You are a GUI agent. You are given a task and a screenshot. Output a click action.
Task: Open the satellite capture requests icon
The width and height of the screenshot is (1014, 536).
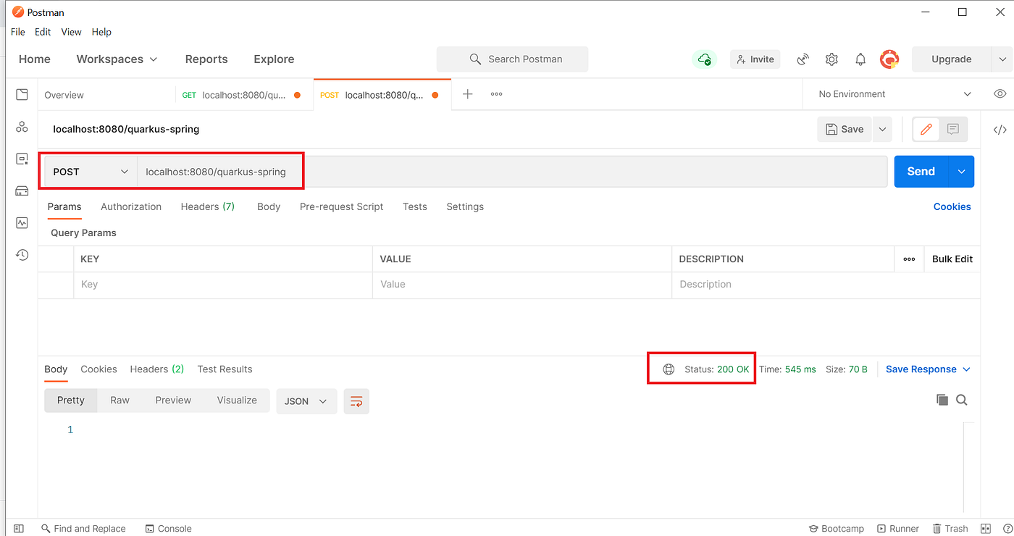(x=803, y=59)
